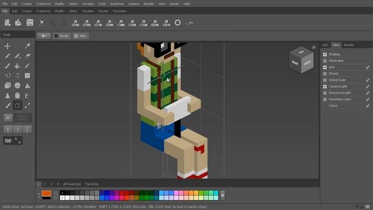Viewport: 373px width, 210px height.
Task: Select the Paint brush tool
Action: pyautogui.click(x=8, y=66)
